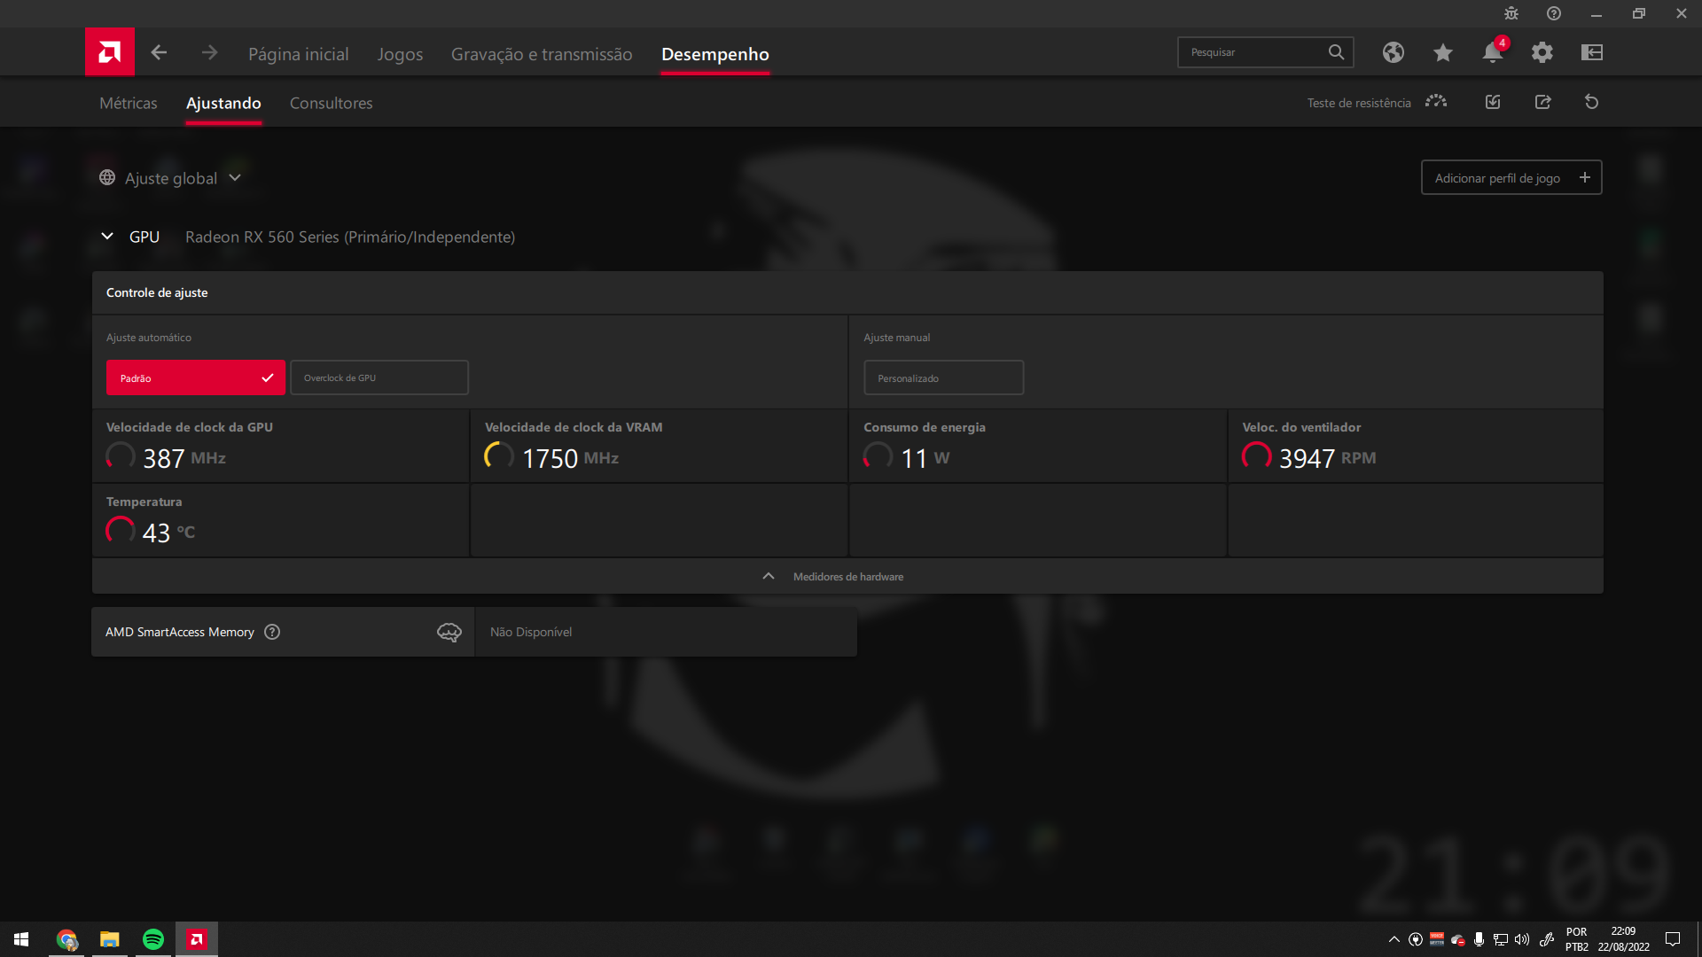1702x957 pixels.
Task: Open settings gear icon
Action: pyautogui.click(x=1542, y=52)
